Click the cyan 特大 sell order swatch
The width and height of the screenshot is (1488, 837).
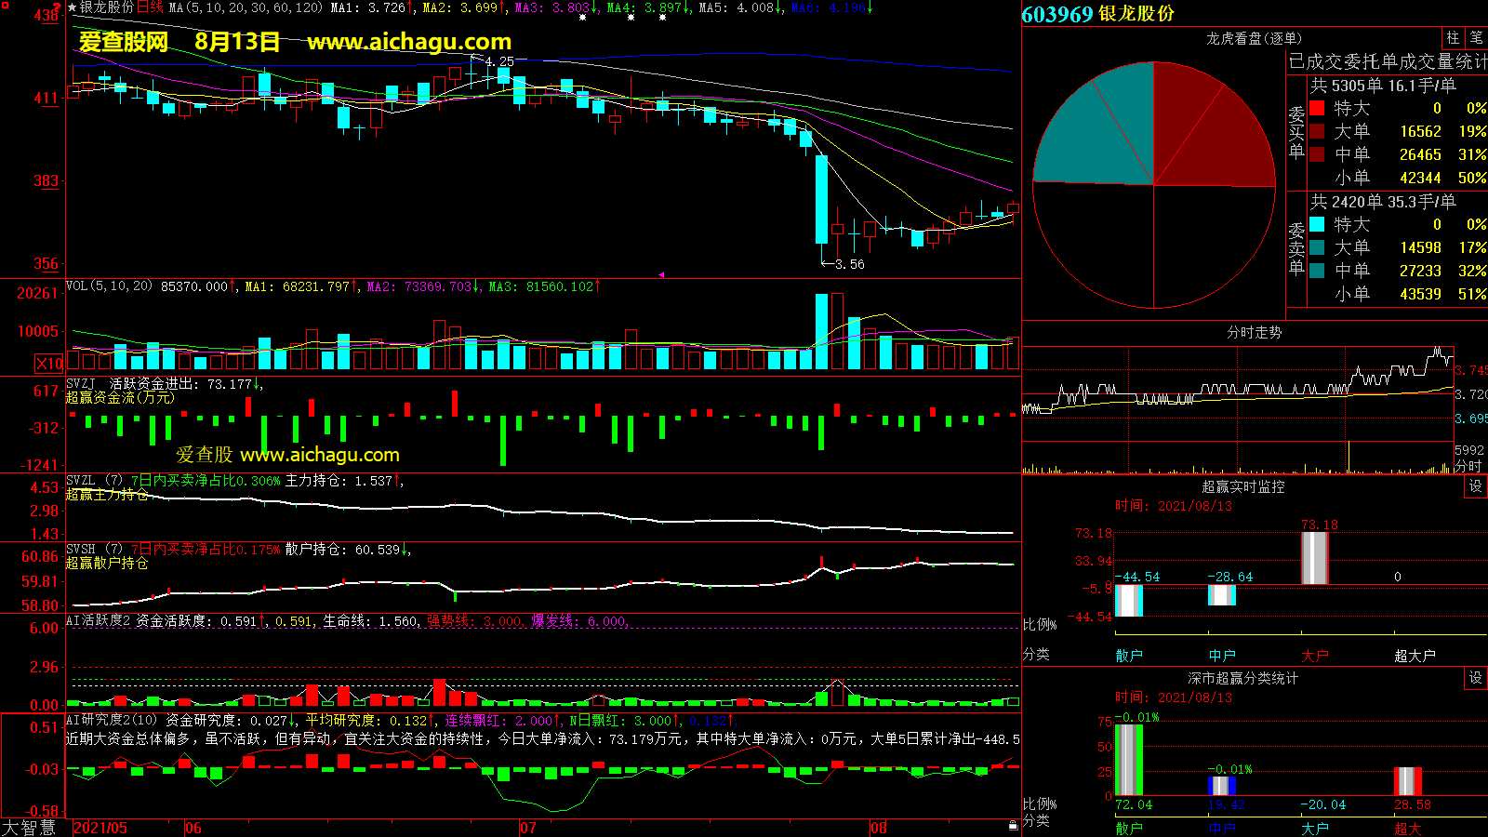[1317, 224]
